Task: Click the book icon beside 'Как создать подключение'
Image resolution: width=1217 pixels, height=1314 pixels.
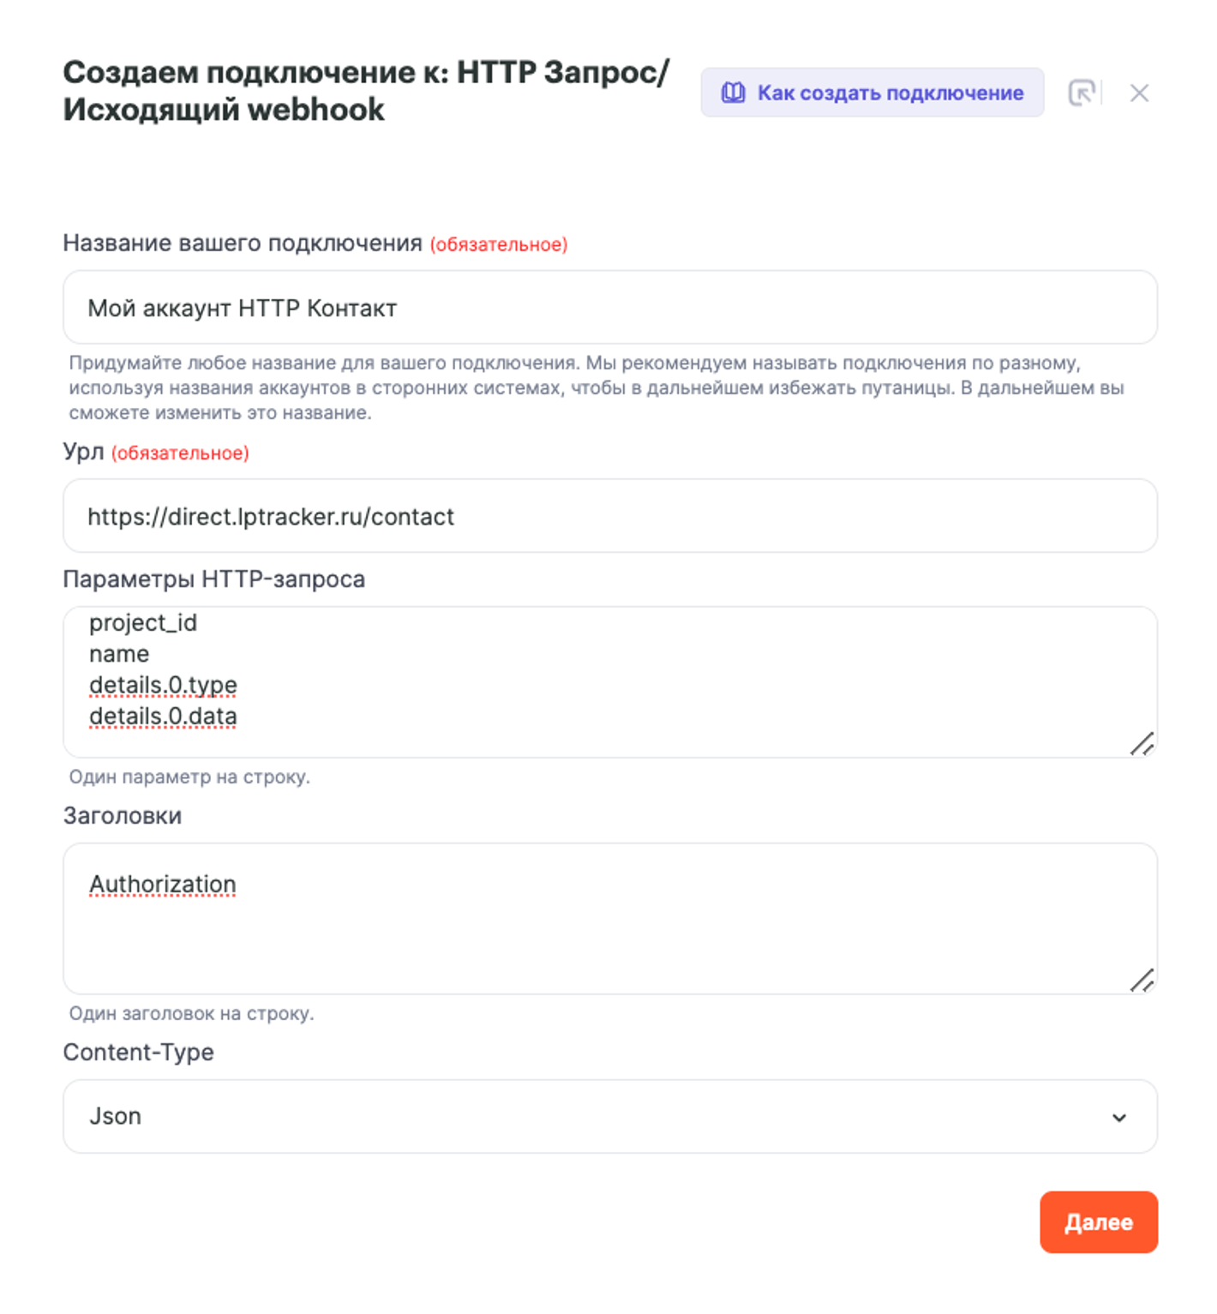Action: coord(733,93)
